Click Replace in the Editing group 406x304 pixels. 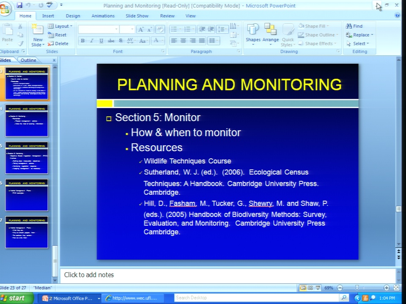click(359, 35)
